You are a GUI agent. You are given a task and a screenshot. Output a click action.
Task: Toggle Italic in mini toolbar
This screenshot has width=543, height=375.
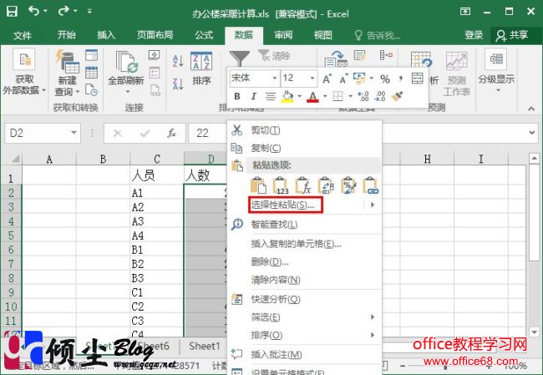coord(253,96)
